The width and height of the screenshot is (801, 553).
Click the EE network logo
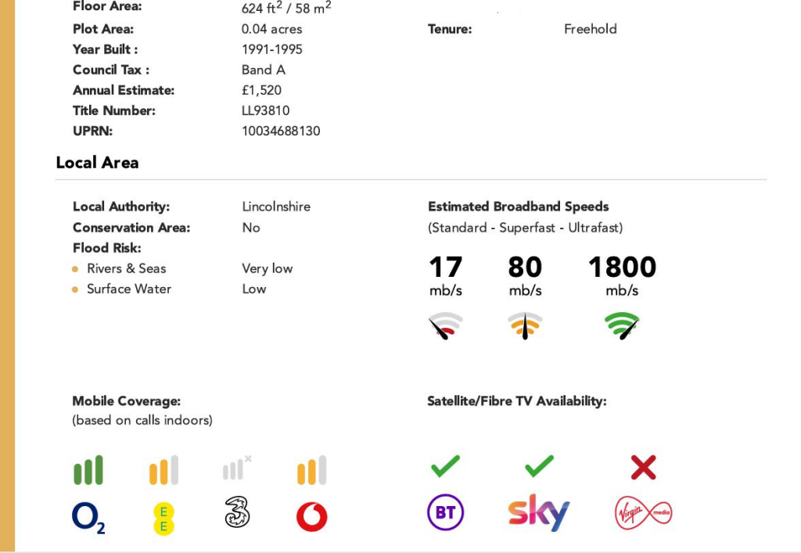pyautogui.click(x=163, y=518)
